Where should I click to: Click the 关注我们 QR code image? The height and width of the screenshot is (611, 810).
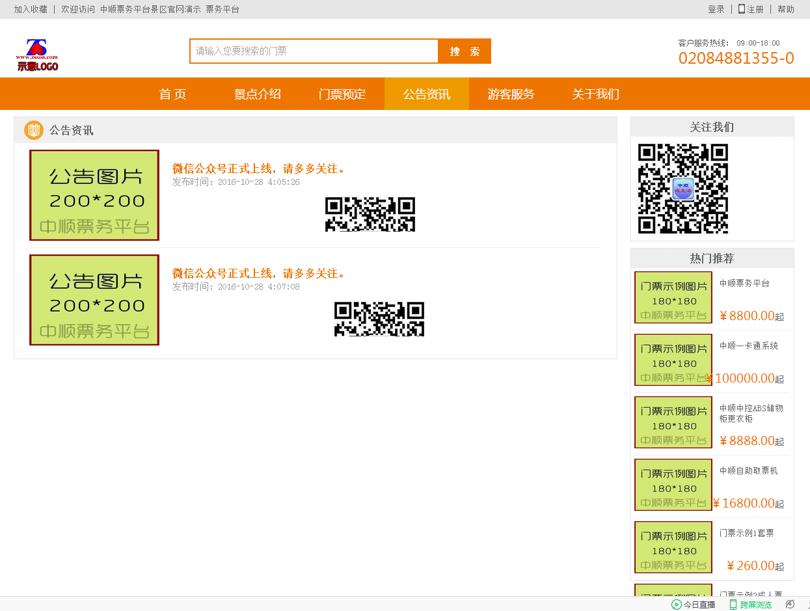(682, 189)
